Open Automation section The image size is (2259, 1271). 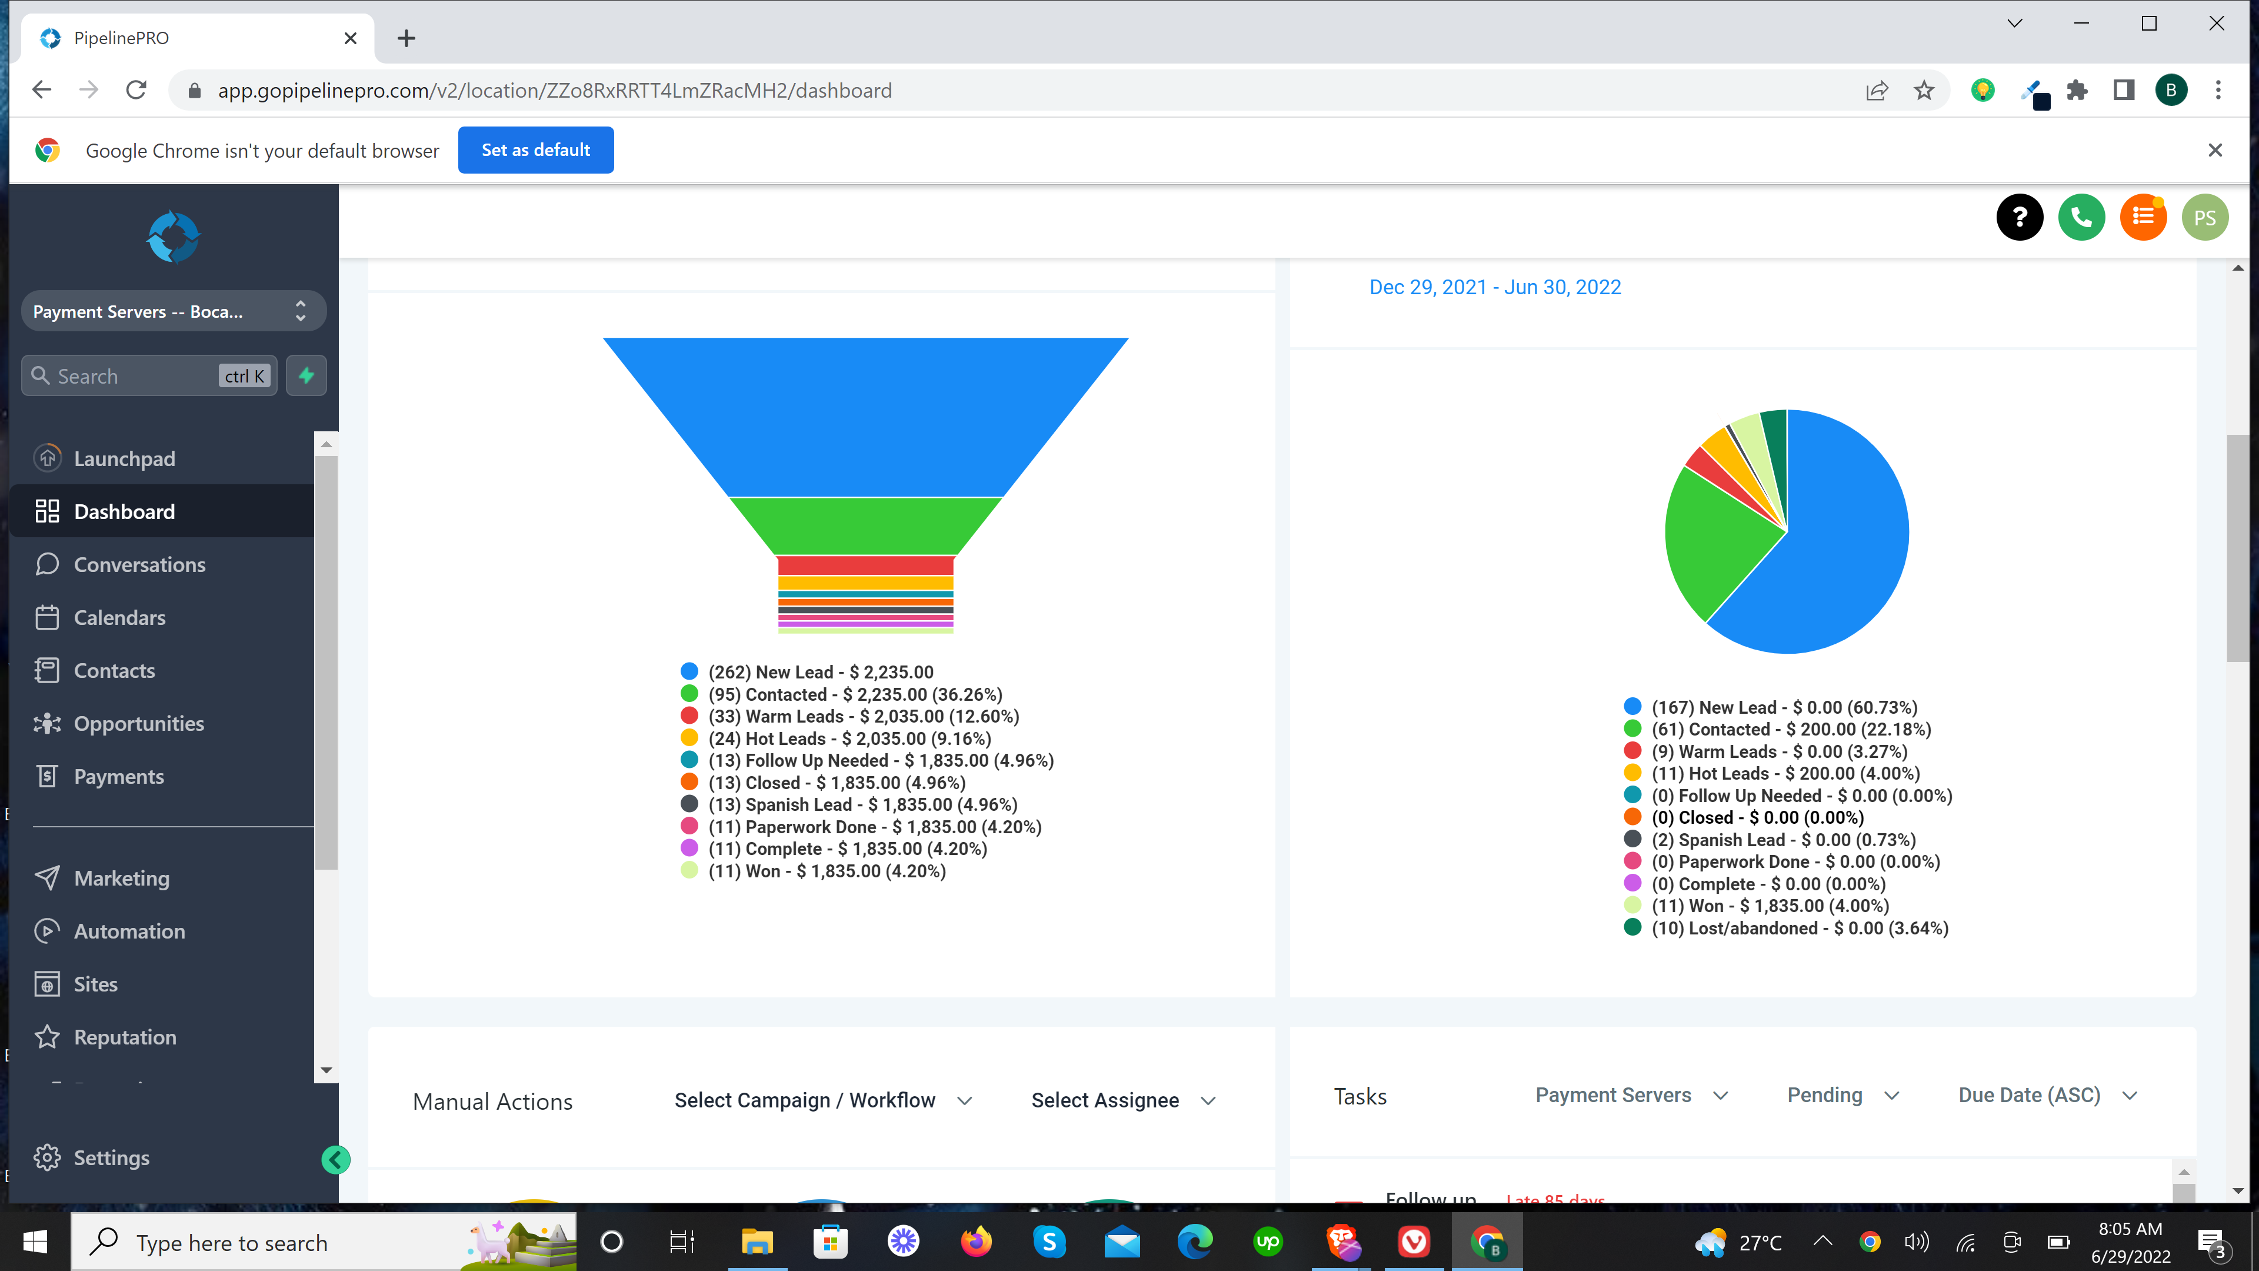(129, 930)
